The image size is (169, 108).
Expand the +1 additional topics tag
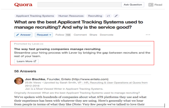108,16
